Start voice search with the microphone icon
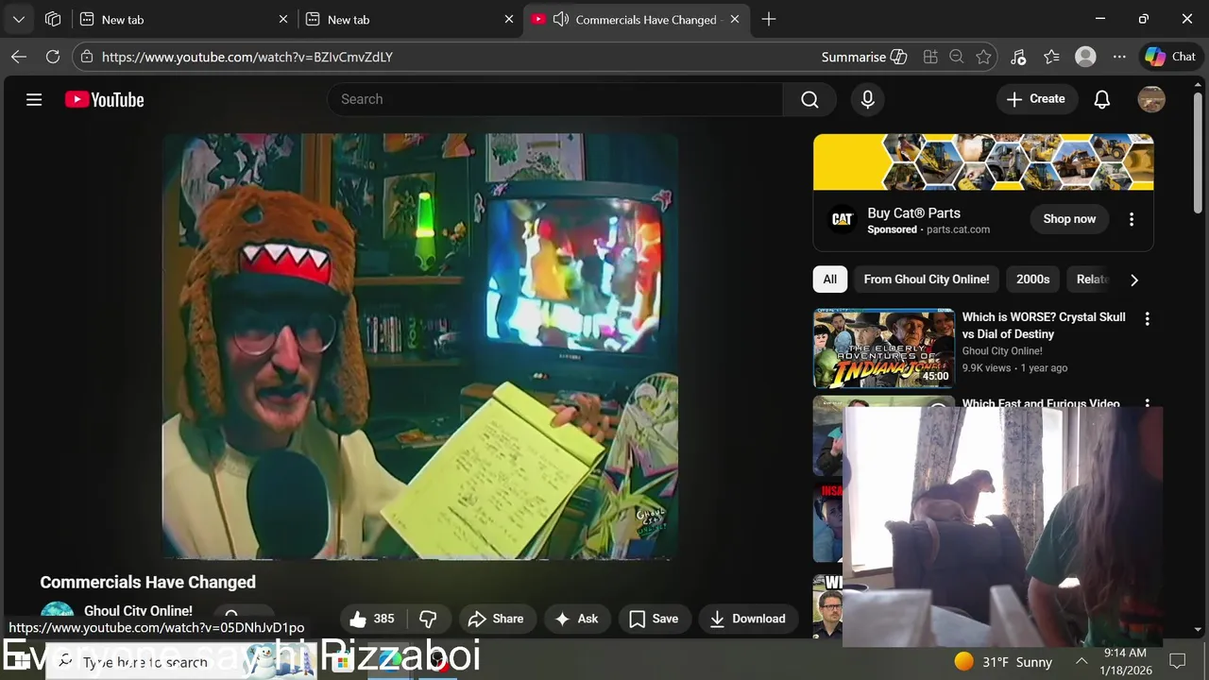Image resolution: width=1209 pixels, height=680 pixels. click(x=868, y=99)
